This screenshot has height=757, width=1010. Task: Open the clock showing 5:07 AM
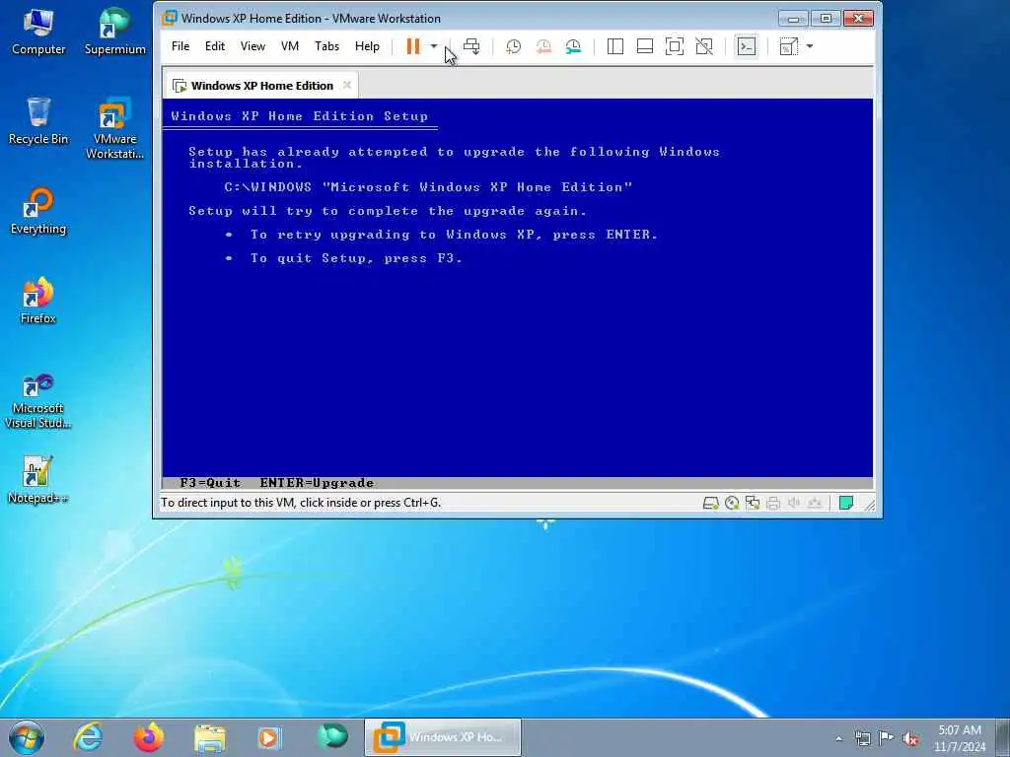[x=960, y=737]
